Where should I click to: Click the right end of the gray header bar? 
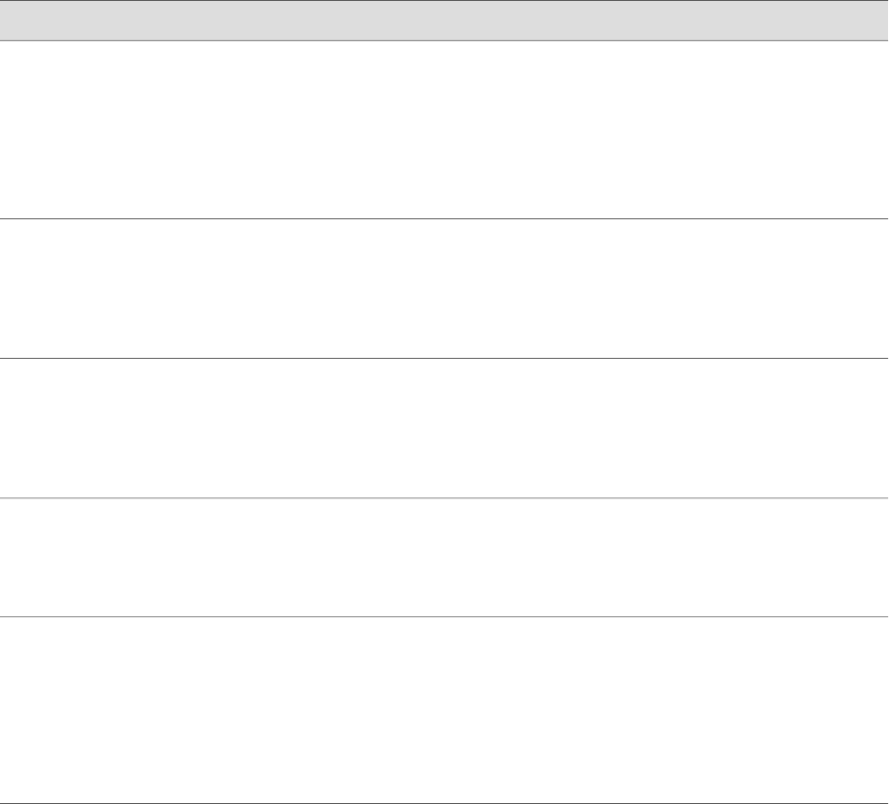pos(877,20)
